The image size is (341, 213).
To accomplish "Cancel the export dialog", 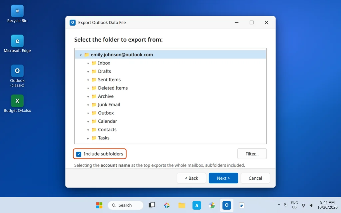I will point(255,178).
